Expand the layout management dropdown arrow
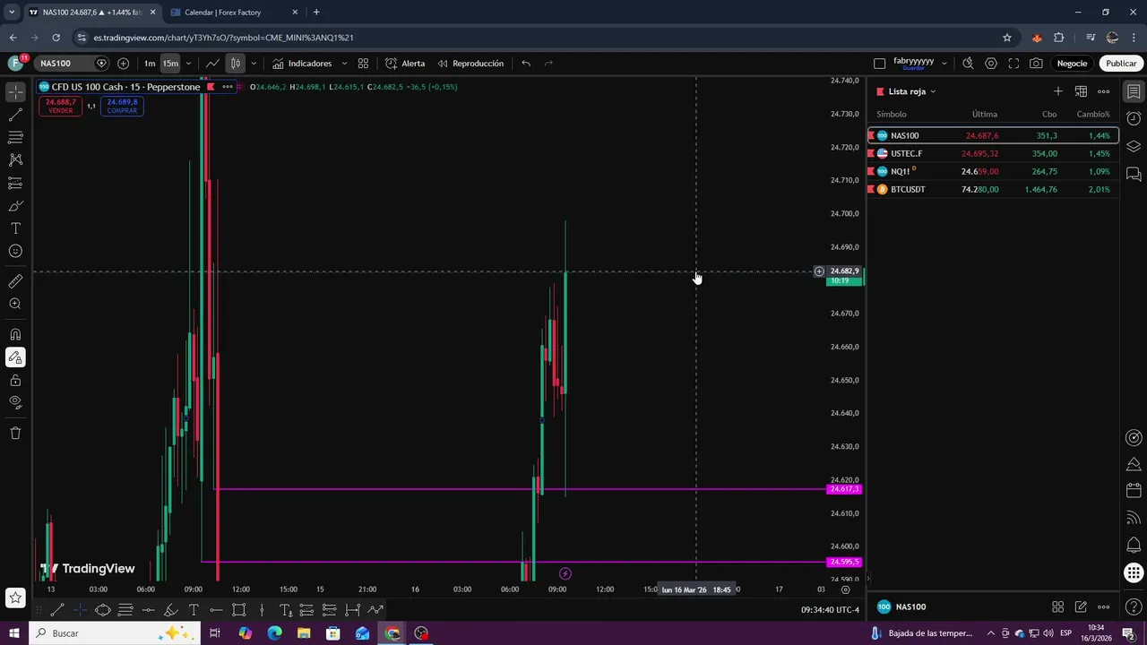1147x645 pixels. tap(944, 64)
